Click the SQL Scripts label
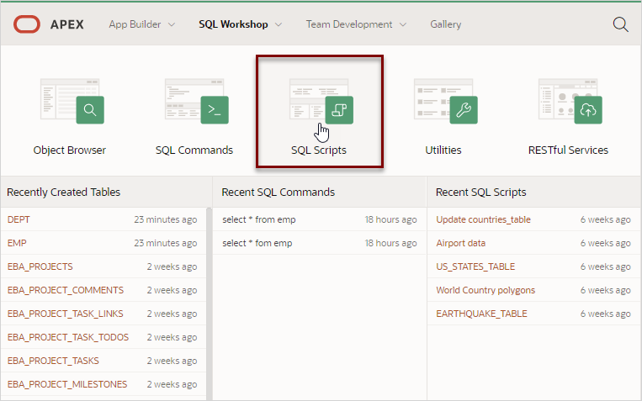The image size is (642, 401). click(319, 150)
